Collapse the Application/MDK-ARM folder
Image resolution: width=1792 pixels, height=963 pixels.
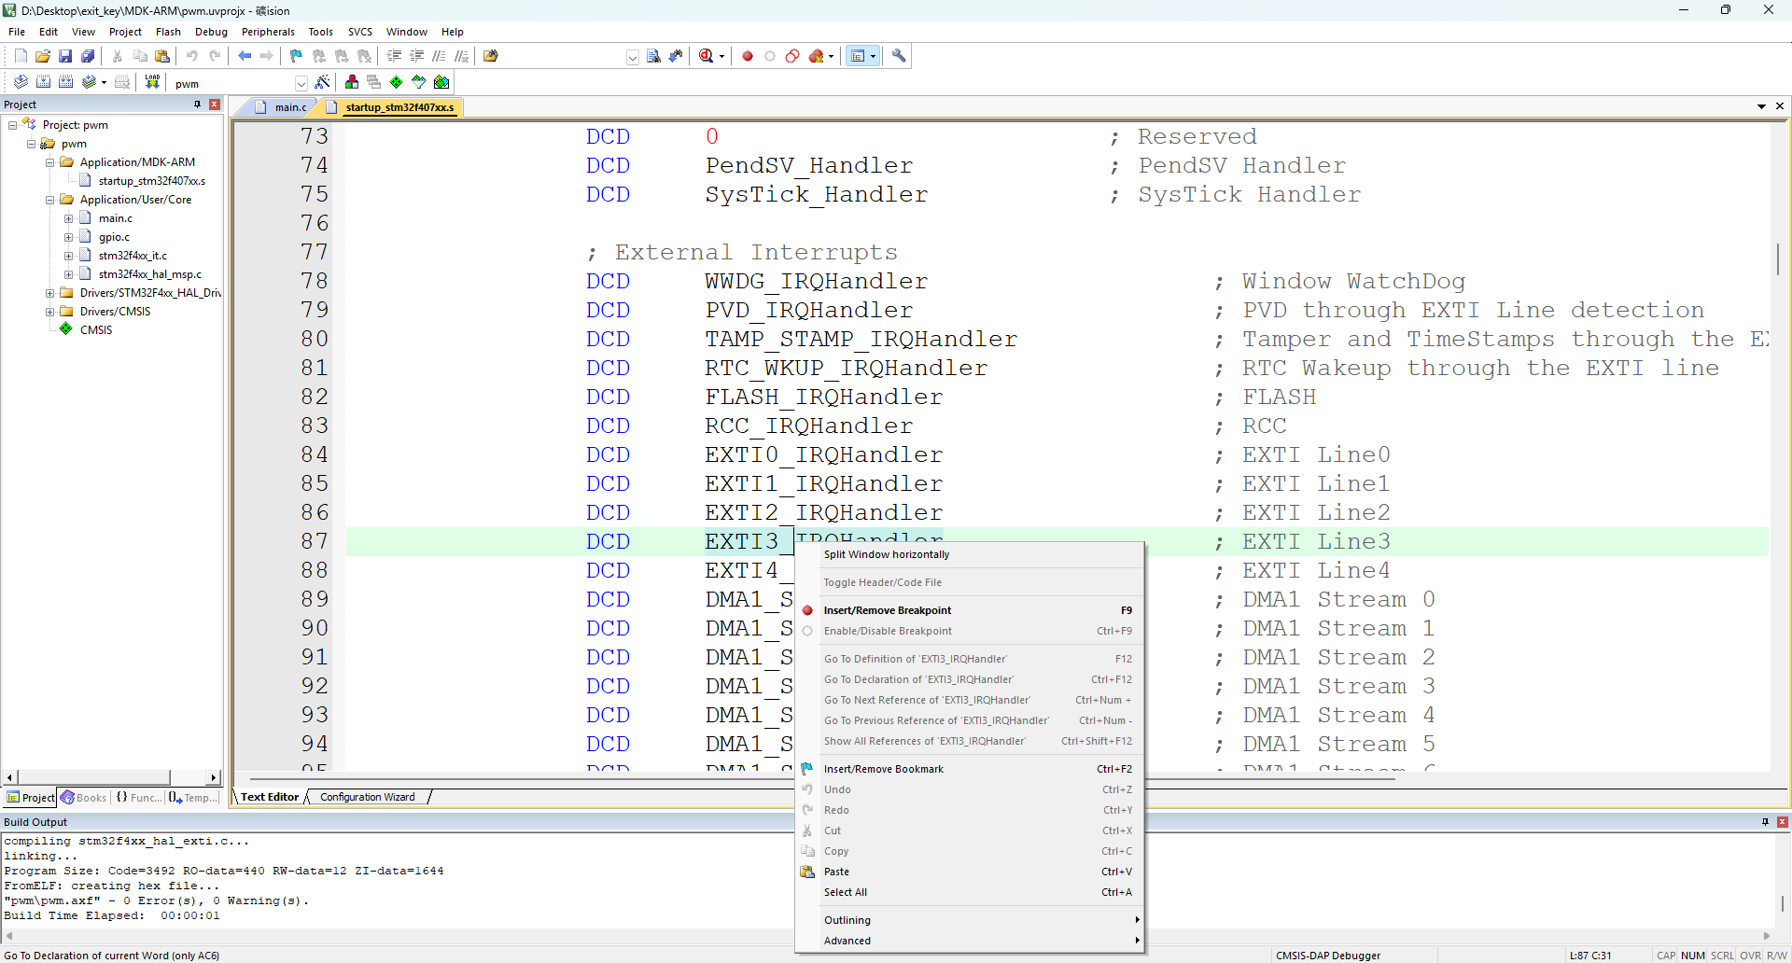point(50,162)
